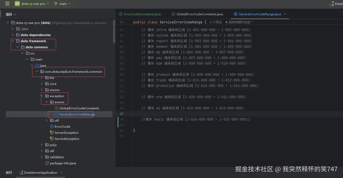343x178 pixels.
Task: Click the dota-framework module folder icon
Action: tap(18, 41)
